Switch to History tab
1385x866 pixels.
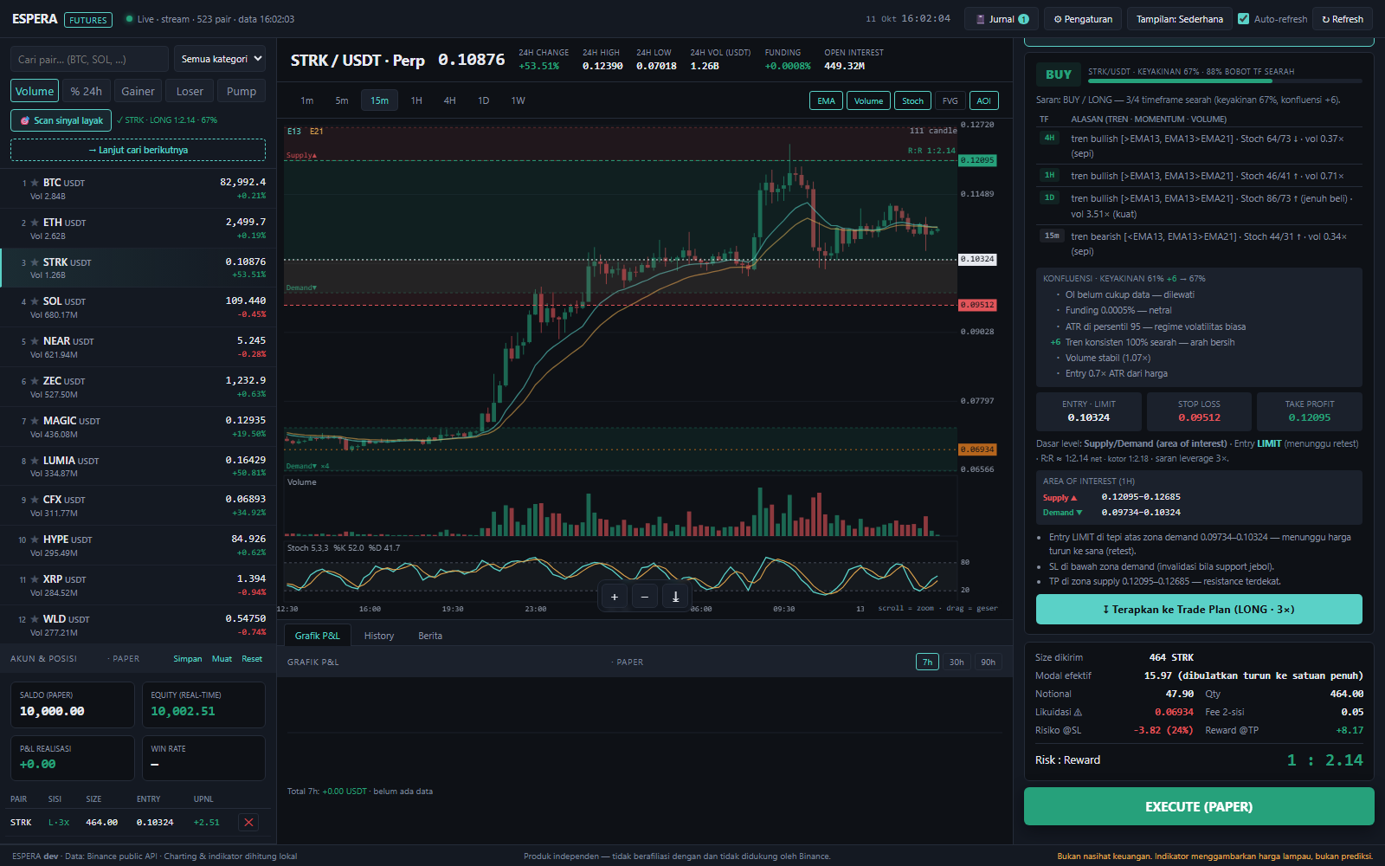tap(379, 636)
